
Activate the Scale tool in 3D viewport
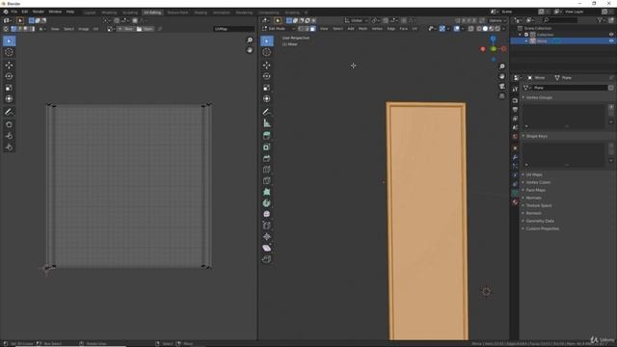point(267,88)
